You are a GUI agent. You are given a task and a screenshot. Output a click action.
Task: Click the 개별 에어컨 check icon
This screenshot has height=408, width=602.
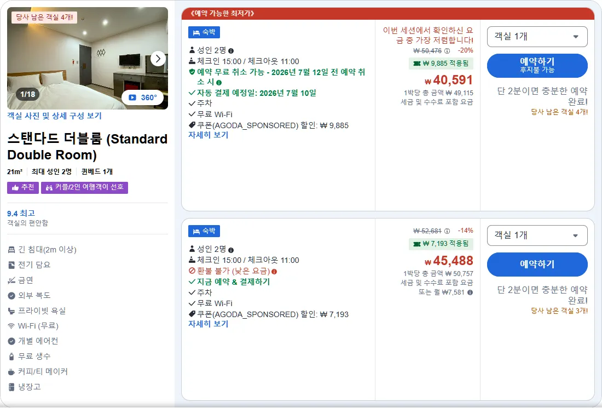(x=11, y=341)
